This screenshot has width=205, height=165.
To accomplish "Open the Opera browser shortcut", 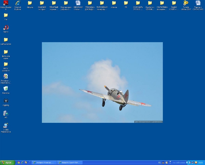I will point(6,28).
